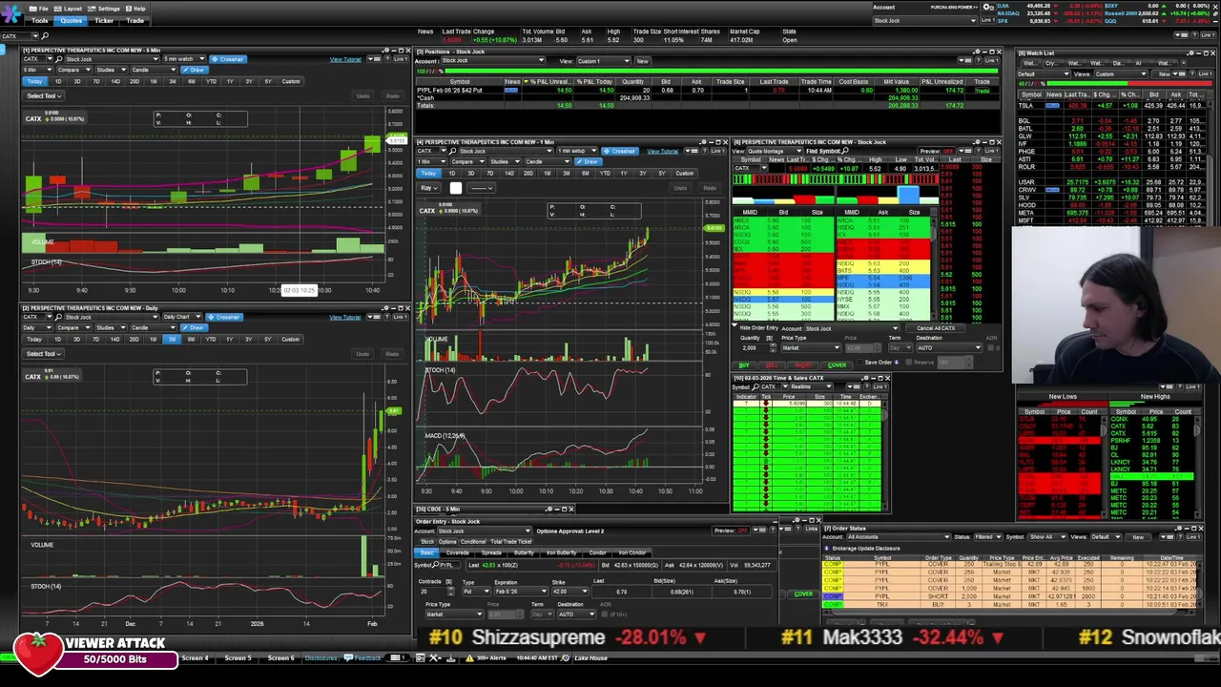The image size is (1221, 687).
Task: Enable Crosshair in the 5 Min chart
Action: pos(229,59)
